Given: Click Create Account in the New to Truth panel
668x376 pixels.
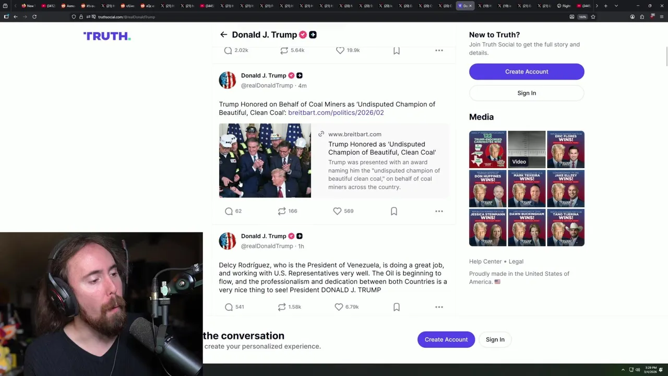Looking at the screenshot, I should [527, 72].
